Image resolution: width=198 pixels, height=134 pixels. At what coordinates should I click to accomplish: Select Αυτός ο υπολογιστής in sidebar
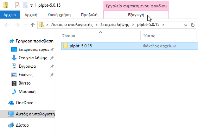pyautogui.click(x=27, y=114)
